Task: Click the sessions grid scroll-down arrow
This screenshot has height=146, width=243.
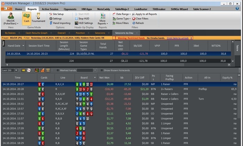Action: (233, 61)
